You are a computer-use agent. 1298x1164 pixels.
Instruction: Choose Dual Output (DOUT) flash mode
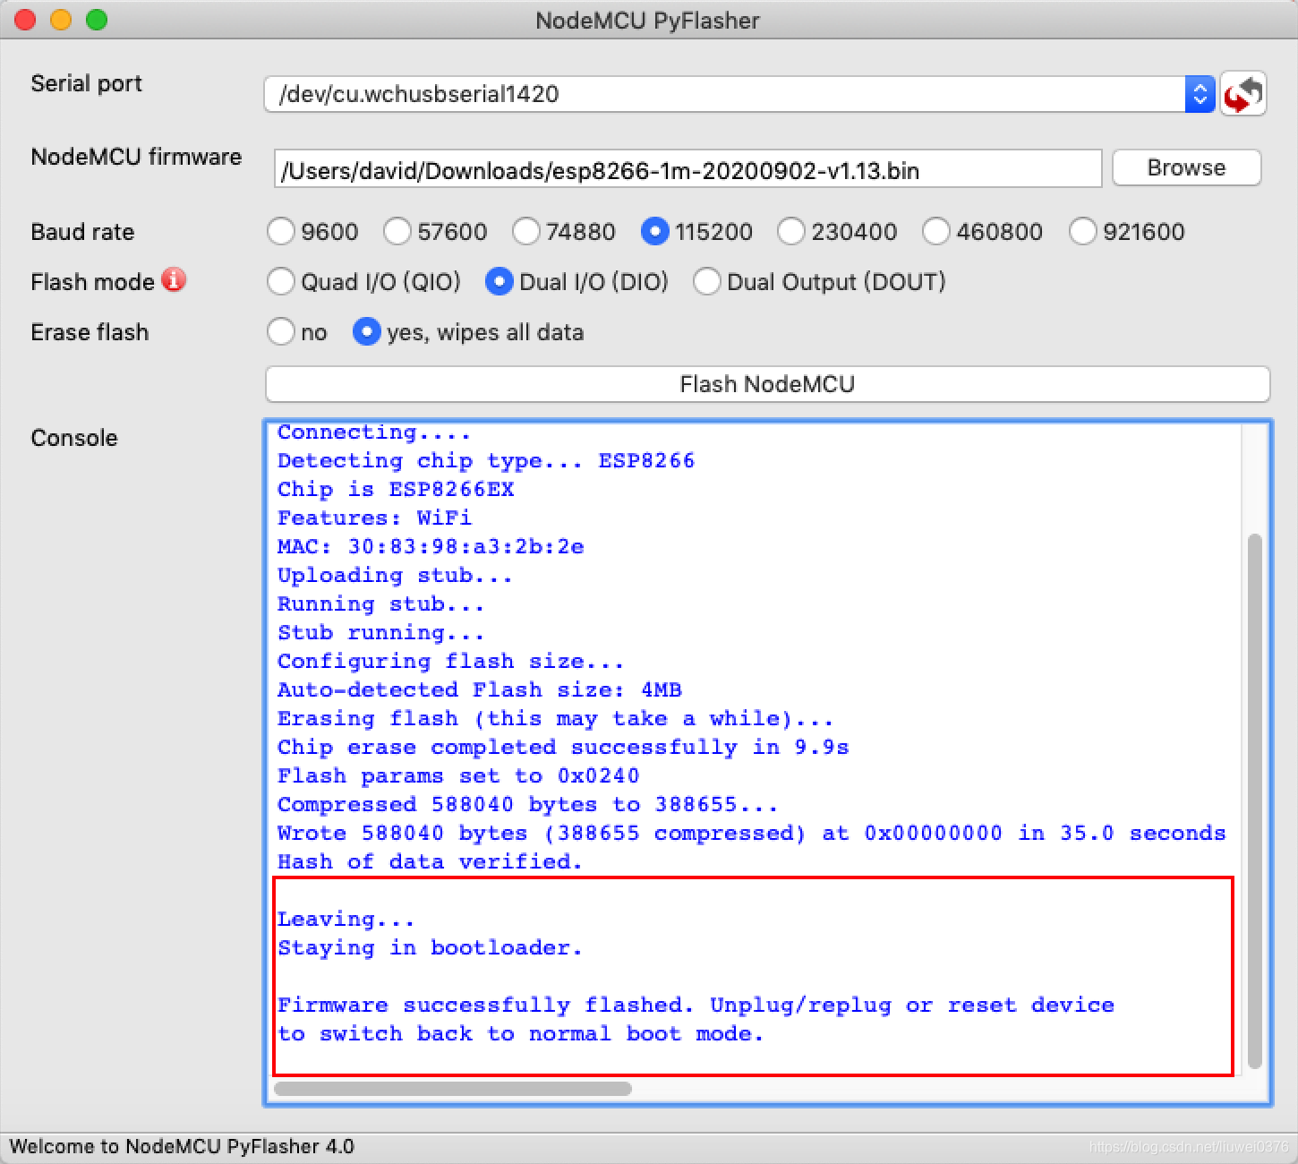[819, 282]
